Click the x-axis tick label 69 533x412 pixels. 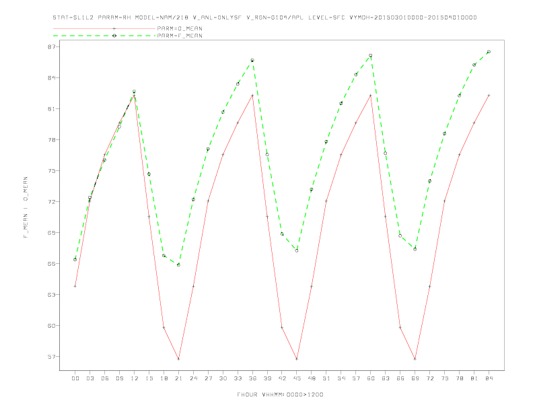point(415,378)
